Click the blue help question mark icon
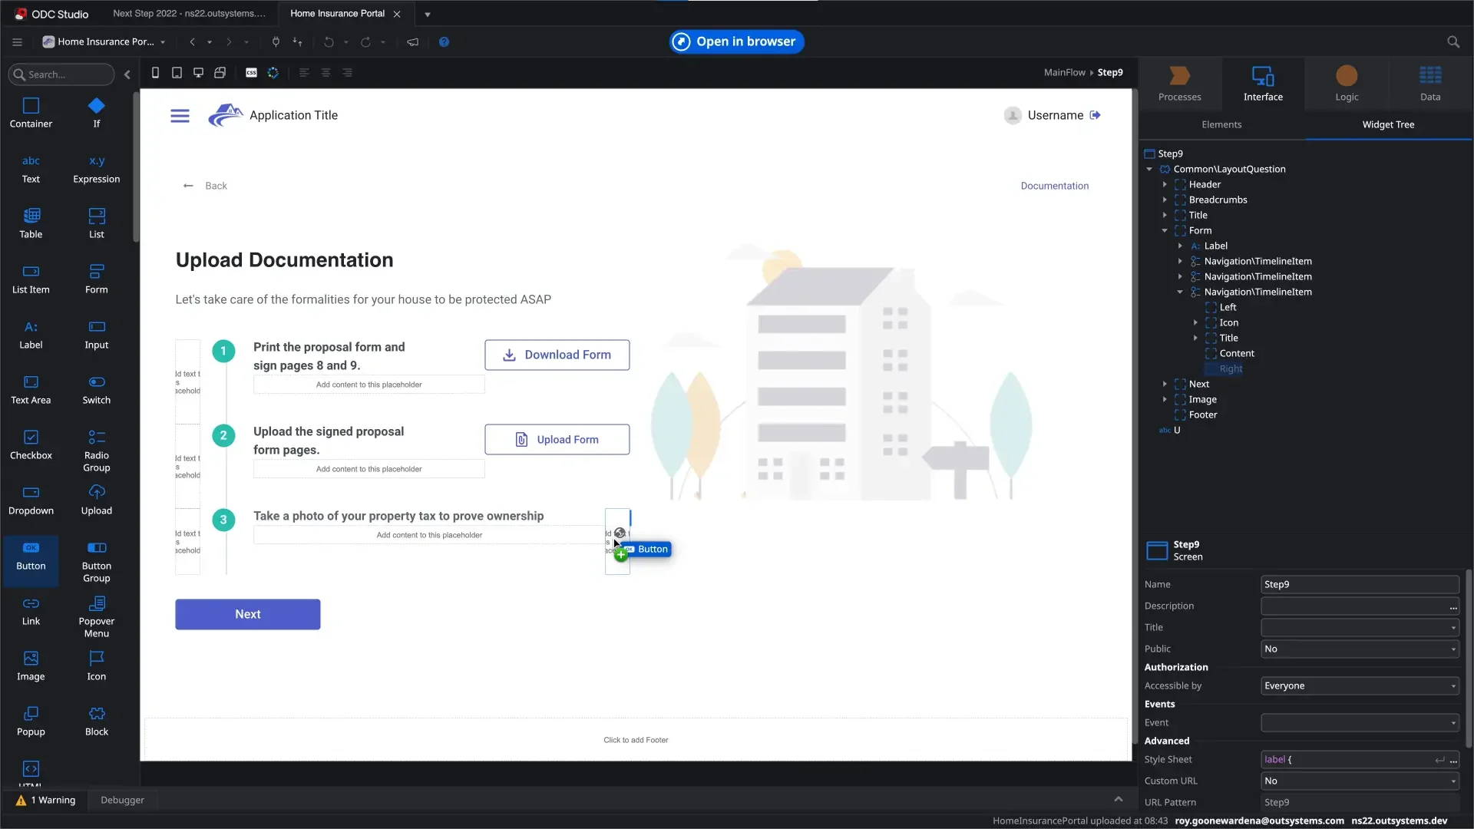Screen dimensions: 1474x829 coord(444,42)
